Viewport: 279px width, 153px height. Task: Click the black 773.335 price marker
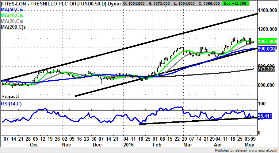click(265, 68)
